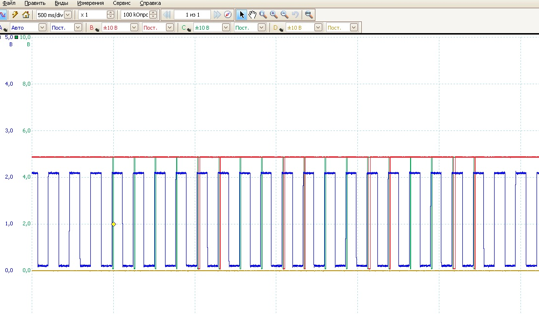This screenshot has width=539, height=314.
Task: Click the zoom out magnifier icon
Action: point(285,15)
